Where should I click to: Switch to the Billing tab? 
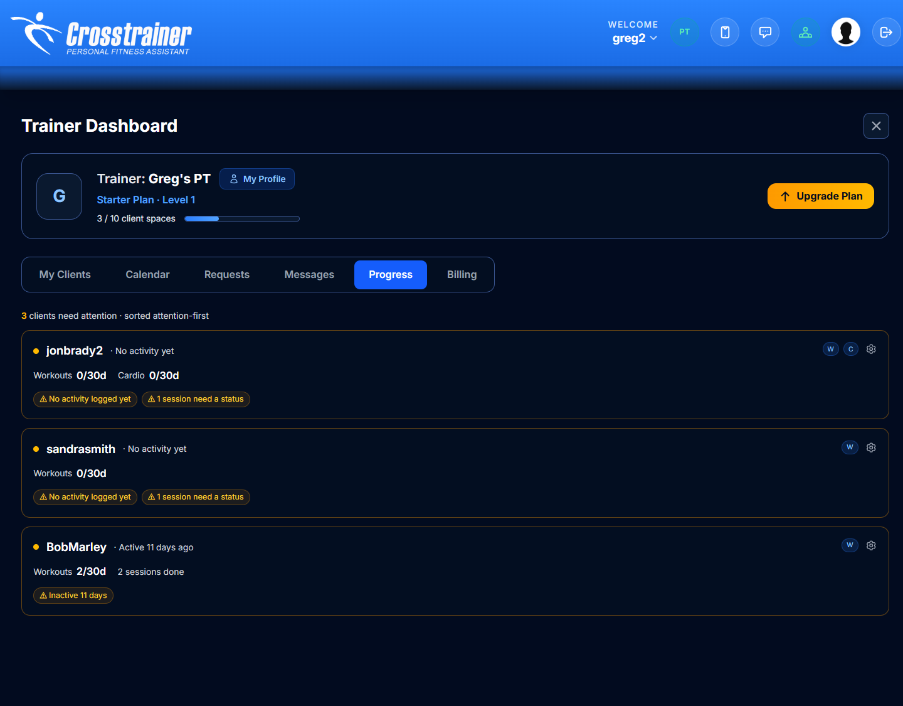pos(462,275)
